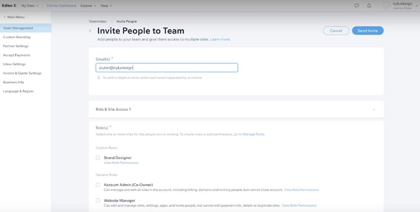Select the Website Manager role checkbox
420x212 pixels.
point(98,200)
